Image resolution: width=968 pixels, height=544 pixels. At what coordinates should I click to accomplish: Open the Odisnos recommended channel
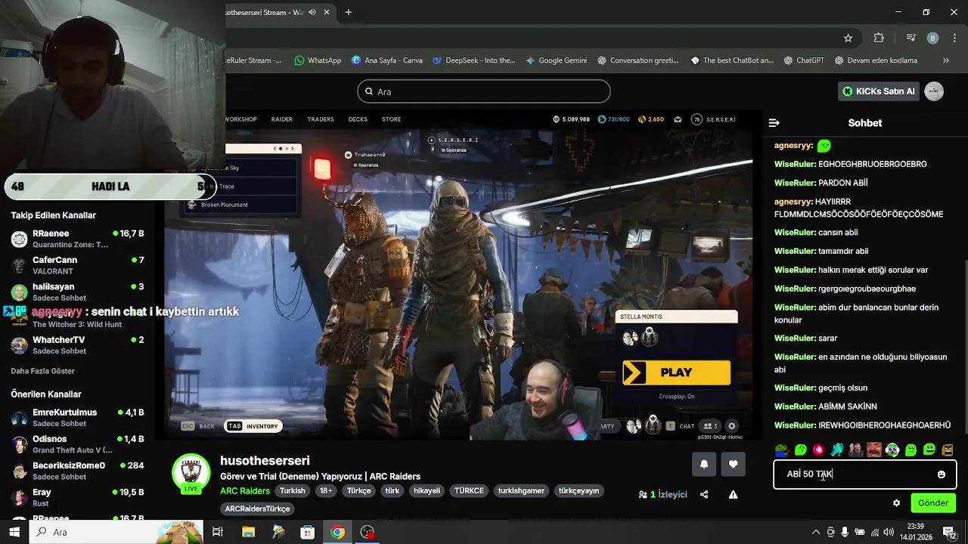78,444
